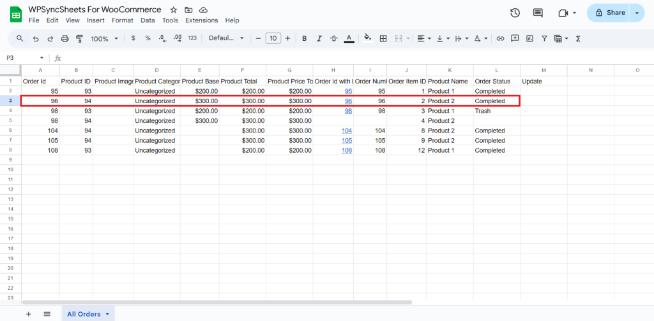
Task: Open the font family dropdown
Action: tap(227, 38)
